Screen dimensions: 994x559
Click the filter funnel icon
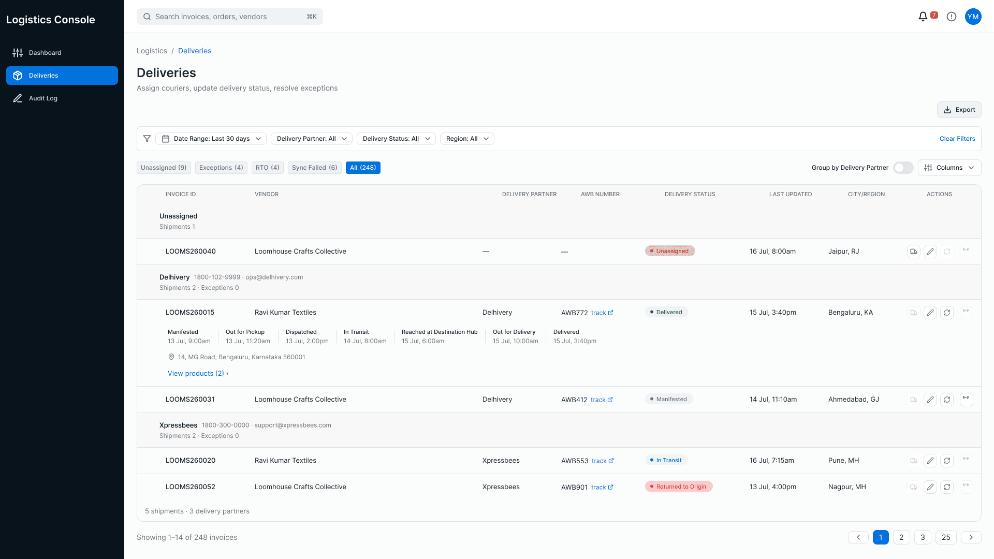click(x=147, y=139)
